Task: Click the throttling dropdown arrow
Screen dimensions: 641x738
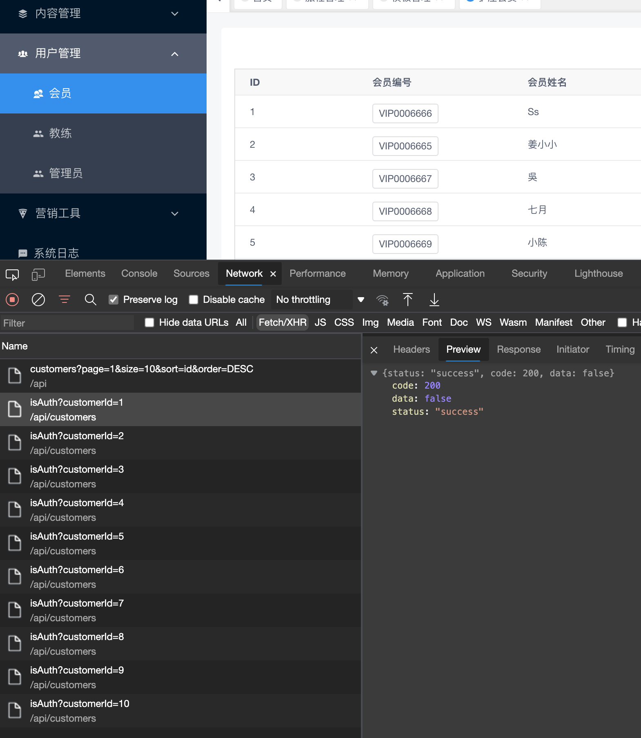Action: coord(361,300)
